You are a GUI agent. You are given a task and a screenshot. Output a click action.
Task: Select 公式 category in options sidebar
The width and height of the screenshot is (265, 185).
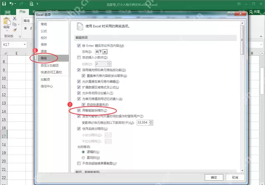pos(44,31)
